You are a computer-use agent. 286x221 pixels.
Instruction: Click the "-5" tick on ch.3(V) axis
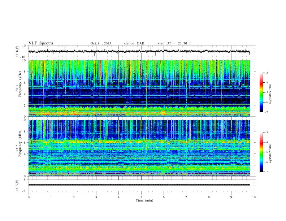tap(25, 191)
